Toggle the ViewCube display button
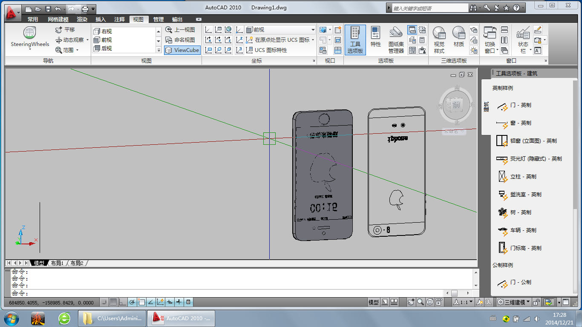The width and height of the screenshot is (582, 327). pos(182,50)
